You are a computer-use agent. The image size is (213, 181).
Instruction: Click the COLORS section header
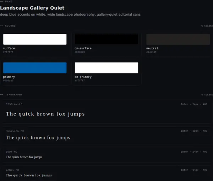pyautogui.click(x=10, y=26)
